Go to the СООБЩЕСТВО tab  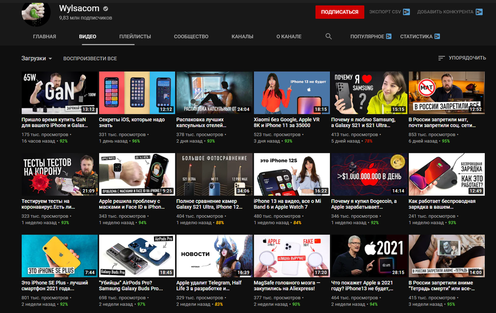click(x=191, y=36)
